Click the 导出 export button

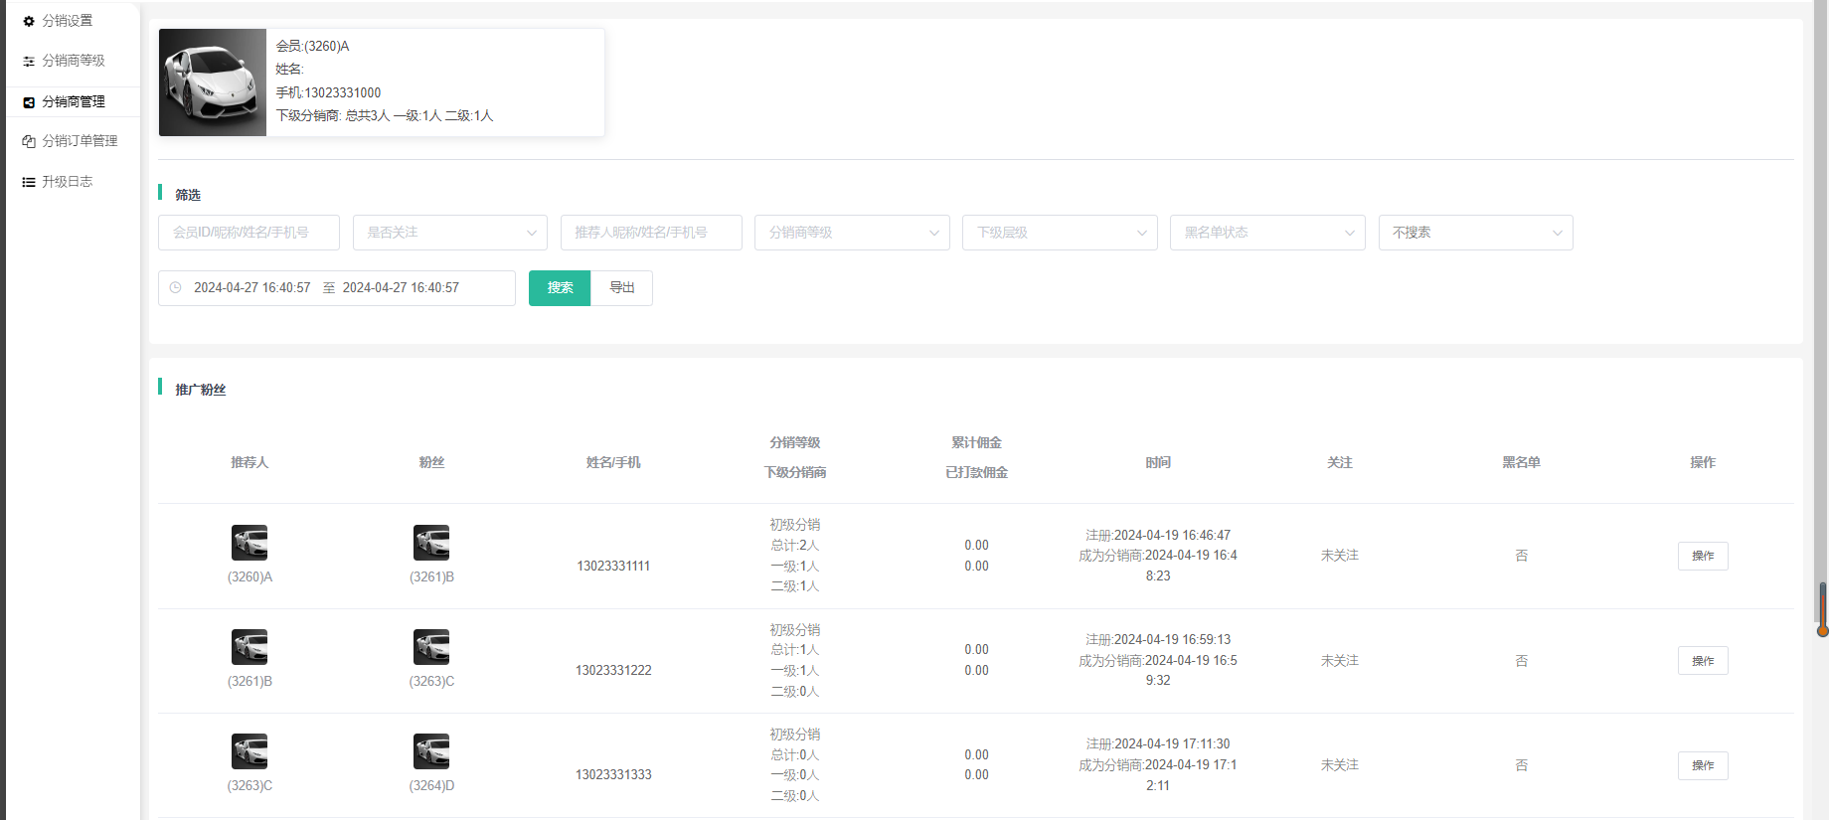[x=621, y=288]
